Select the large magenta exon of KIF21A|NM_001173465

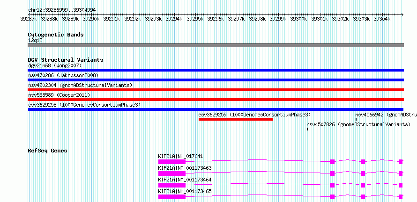pyautogui.click(x=172, y=197)
